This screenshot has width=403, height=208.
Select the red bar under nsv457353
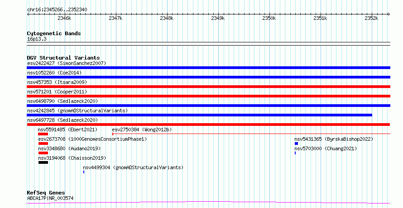coord(208,87)
